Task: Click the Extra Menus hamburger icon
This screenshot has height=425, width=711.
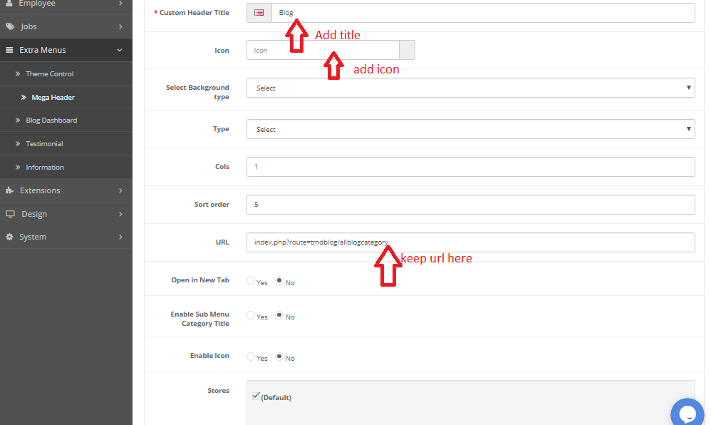Action: [x=9, y=50]
